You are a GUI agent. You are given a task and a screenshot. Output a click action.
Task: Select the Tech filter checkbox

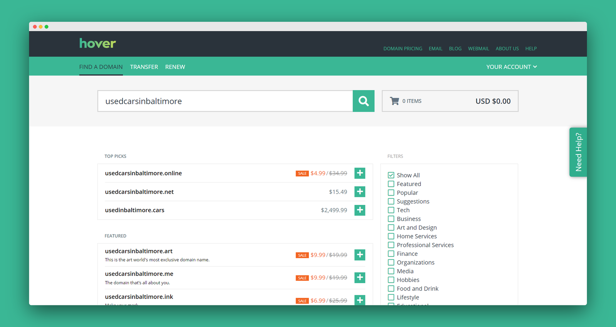coord(391,210)
